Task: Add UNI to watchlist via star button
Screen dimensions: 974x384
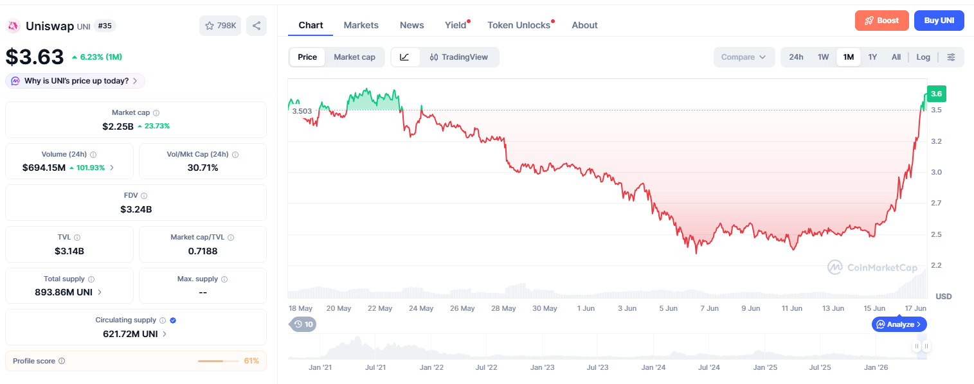Action: 221,26
